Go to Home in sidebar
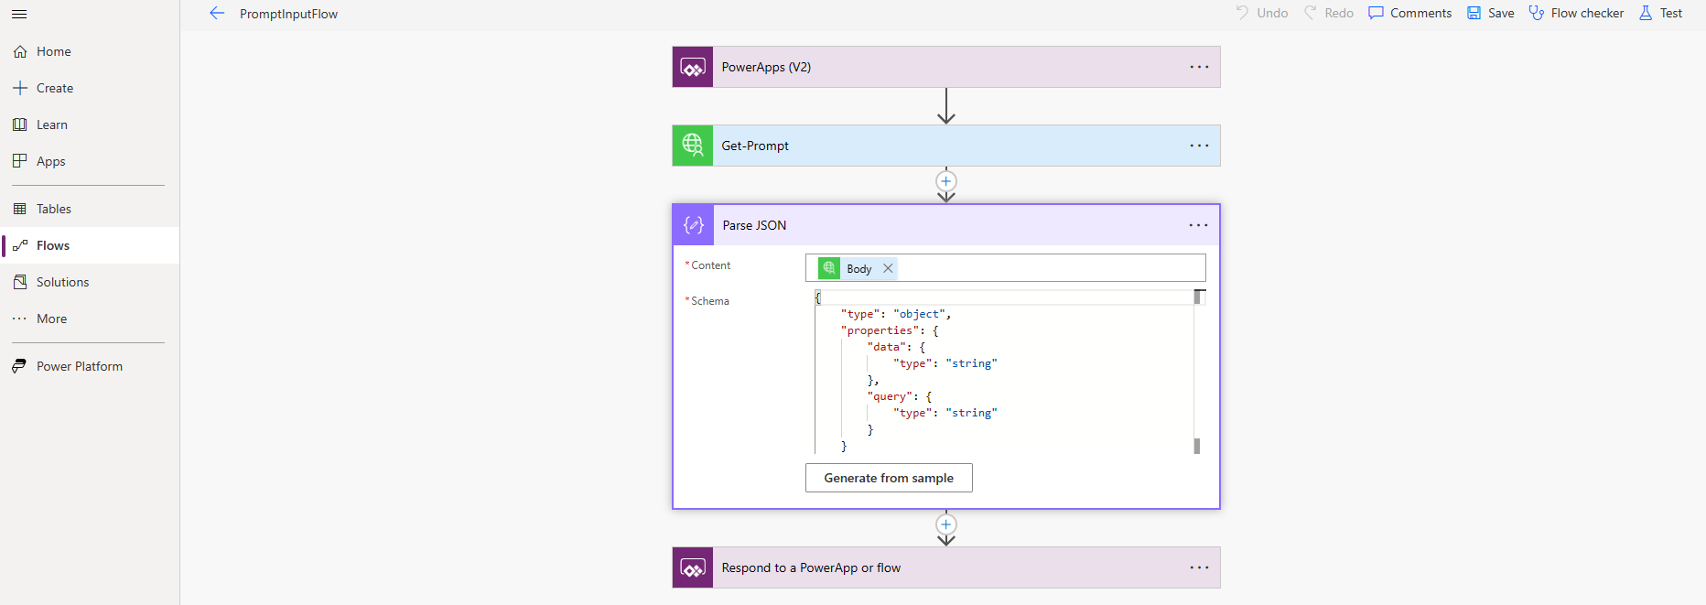 pos(90,51)
